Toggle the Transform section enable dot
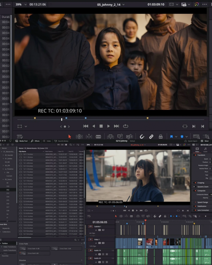This screenshot has height=265, width=212. coord(195,155)
